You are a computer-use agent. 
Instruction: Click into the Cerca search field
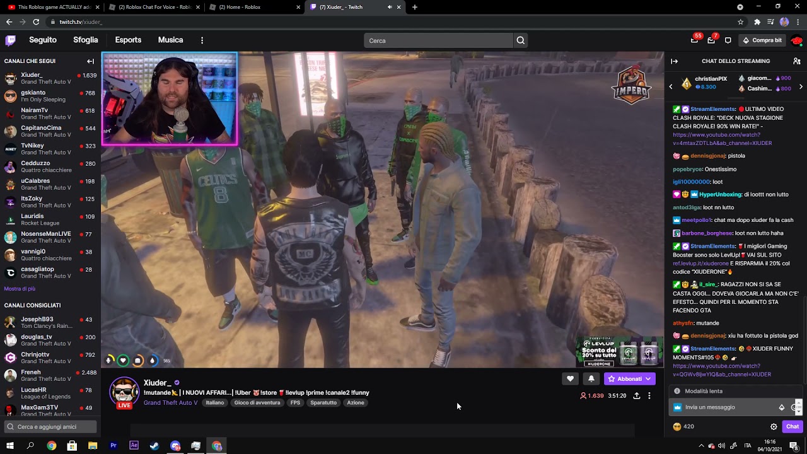[x=439, y=40]
